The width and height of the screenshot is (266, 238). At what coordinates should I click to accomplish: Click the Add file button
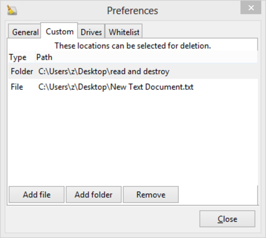coord(36,195)
